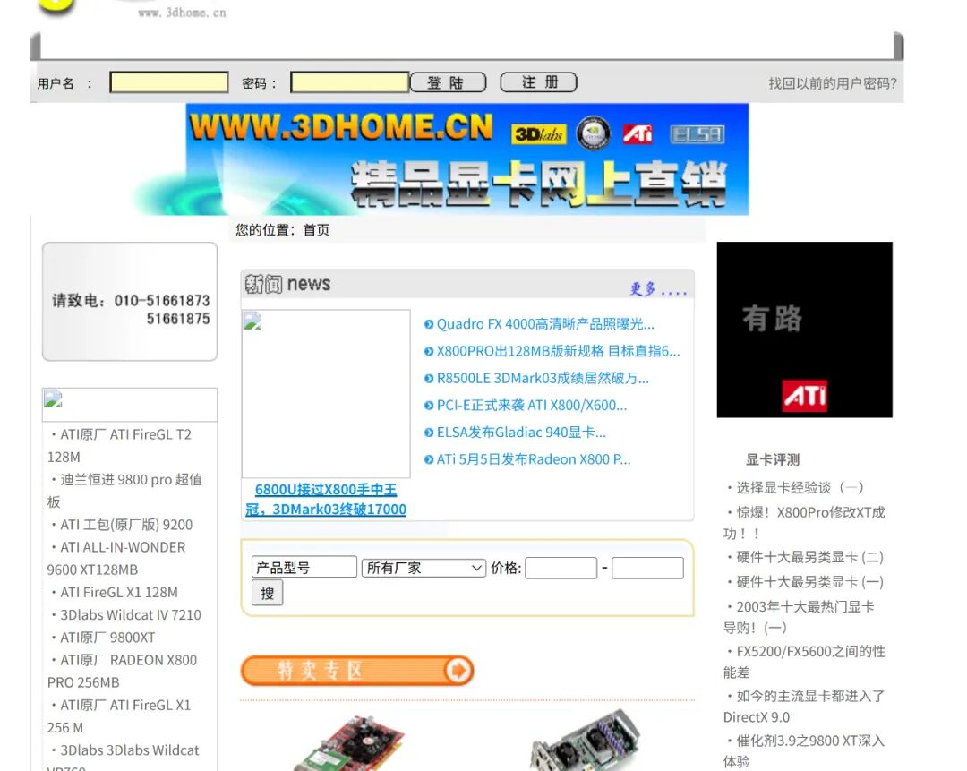
Task: Click the 搜 search button
Action: tap(267, 594)
